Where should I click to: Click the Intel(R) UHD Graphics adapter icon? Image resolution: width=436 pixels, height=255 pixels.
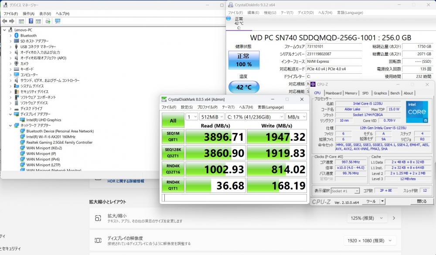(23, 120)
